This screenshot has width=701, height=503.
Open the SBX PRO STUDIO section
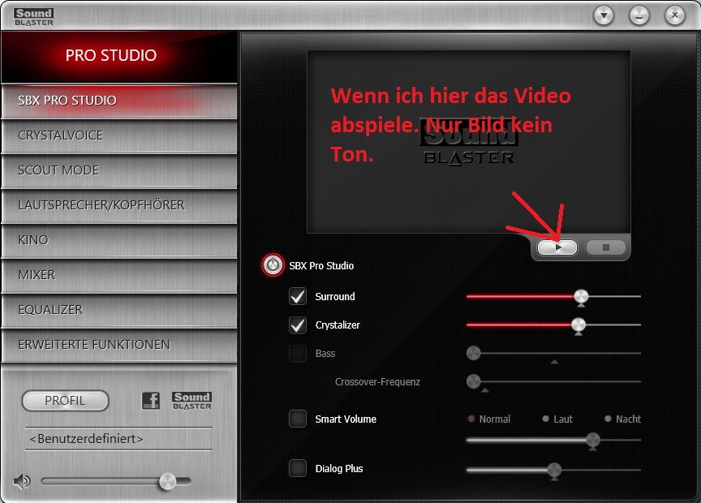click(x=119, y=101)
